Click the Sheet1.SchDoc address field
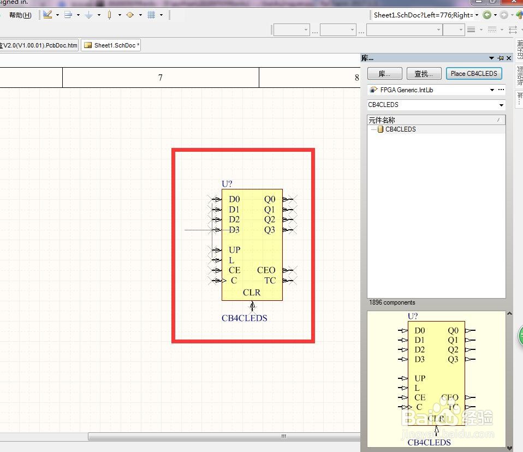Image resolution: width=523 pixels, height=452 pixels. [423, 15]
